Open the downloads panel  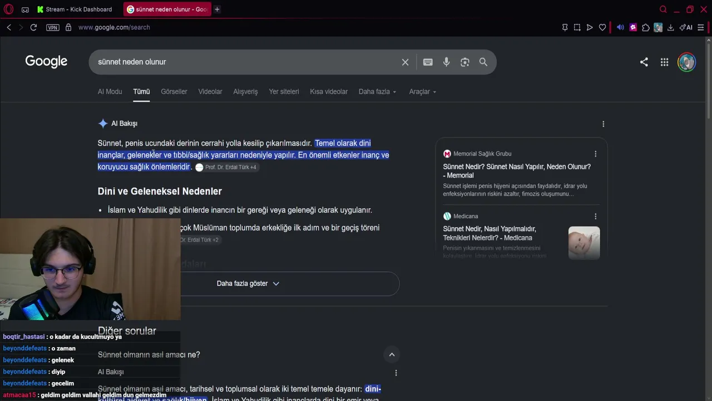(670, 27)
